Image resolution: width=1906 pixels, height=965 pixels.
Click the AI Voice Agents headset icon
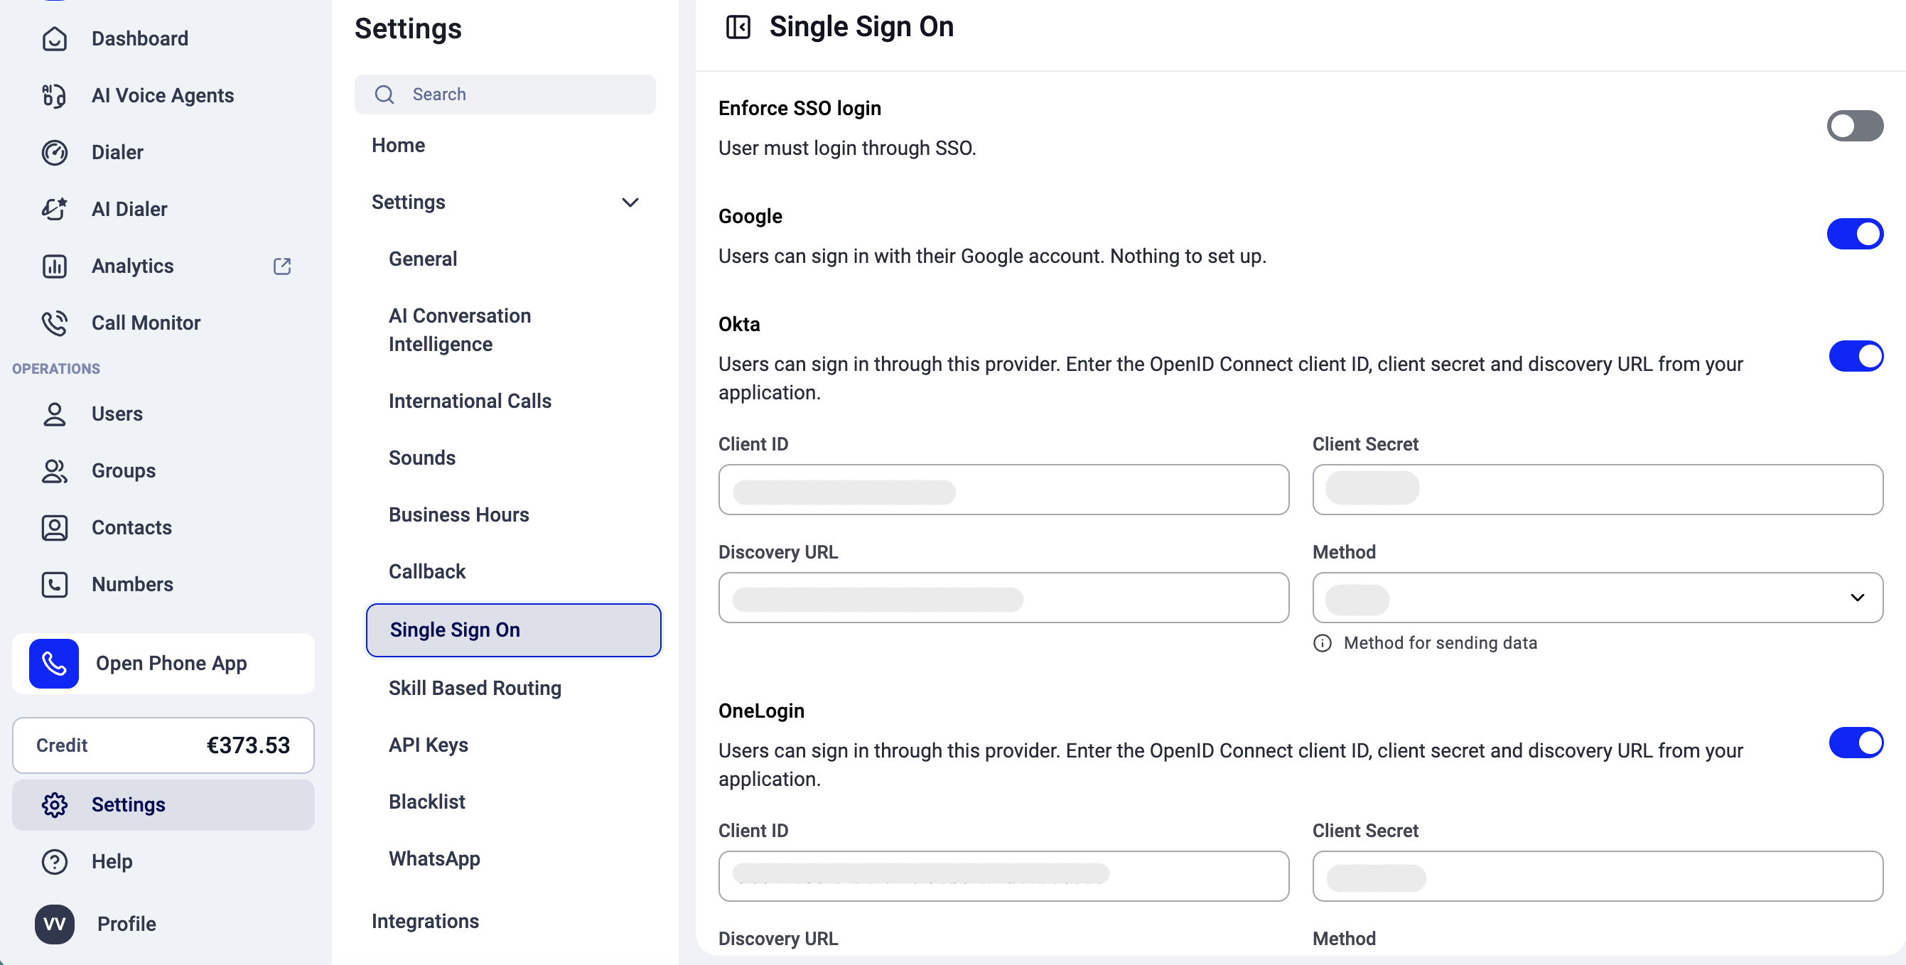point(54,95)
